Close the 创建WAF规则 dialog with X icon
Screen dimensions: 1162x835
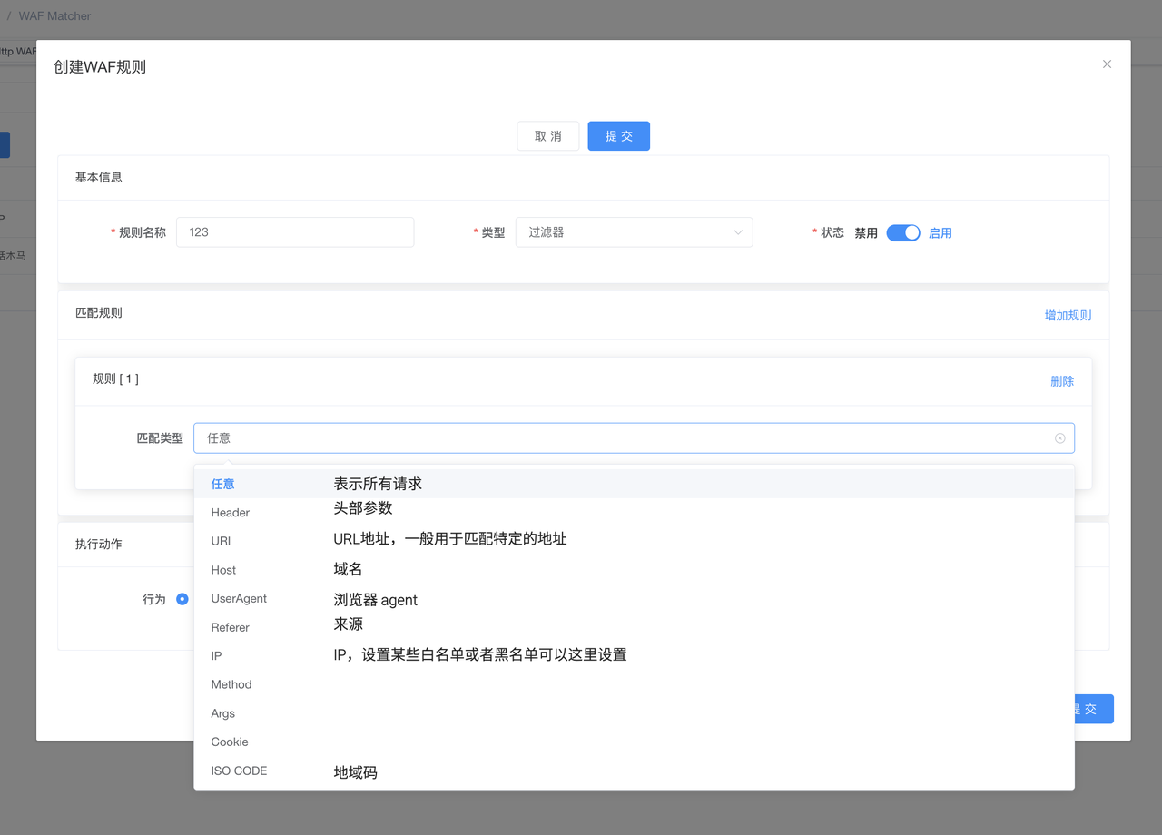pos(1107,64)
